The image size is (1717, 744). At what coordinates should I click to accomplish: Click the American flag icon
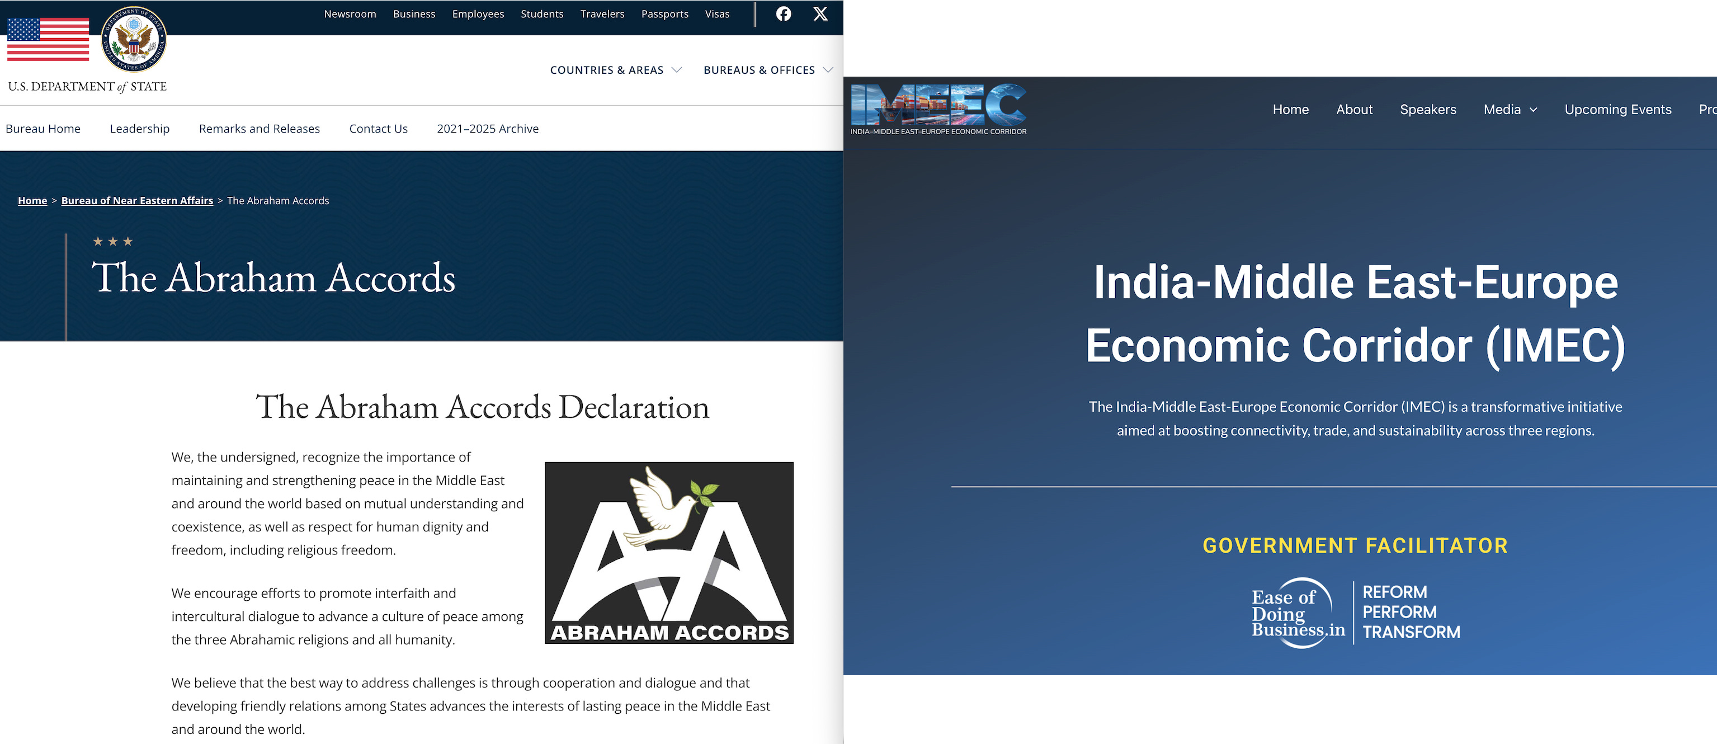[48, 39]
